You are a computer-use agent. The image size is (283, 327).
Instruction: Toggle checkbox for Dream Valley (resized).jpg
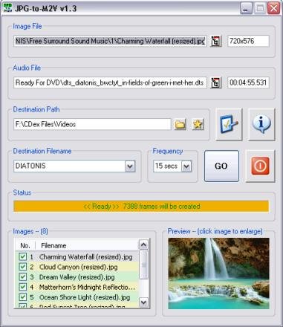[x=22, y=277]
